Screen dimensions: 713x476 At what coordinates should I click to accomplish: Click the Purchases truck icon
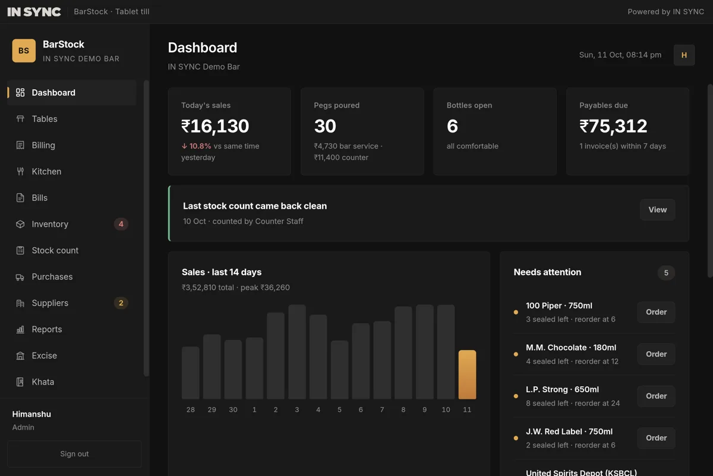[20, 277]
